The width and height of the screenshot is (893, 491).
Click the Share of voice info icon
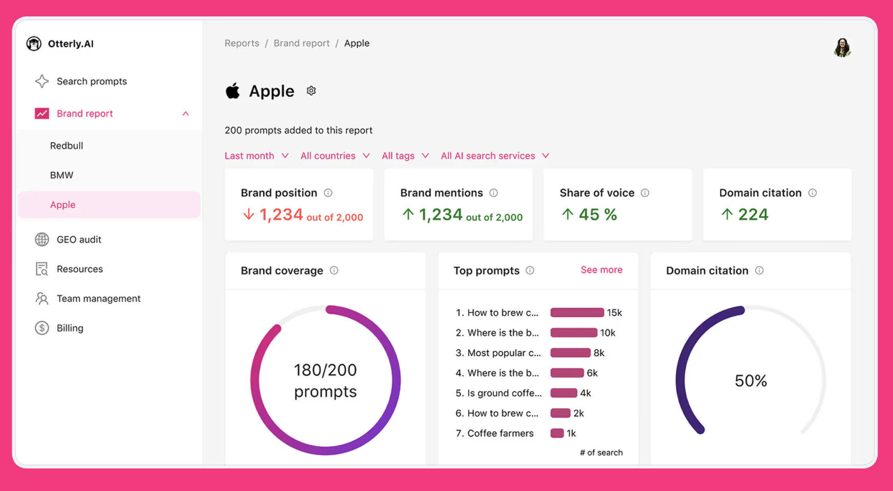point(645,193)
